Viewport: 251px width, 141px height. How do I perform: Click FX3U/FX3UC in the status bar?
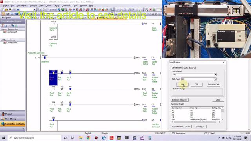160,133
